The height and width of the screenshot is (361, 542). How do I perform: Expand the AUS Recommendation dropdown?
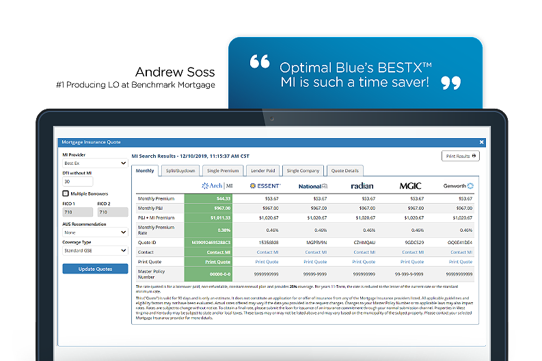coord(95,232)
